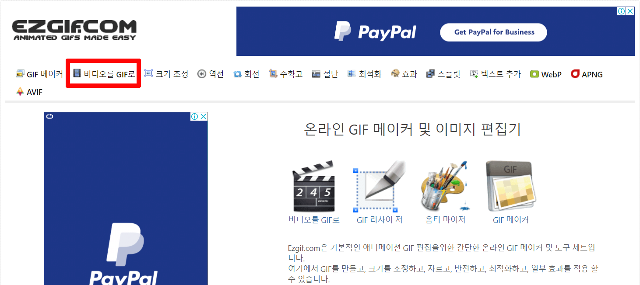Close the left PayPal ad

click(203, 116)
